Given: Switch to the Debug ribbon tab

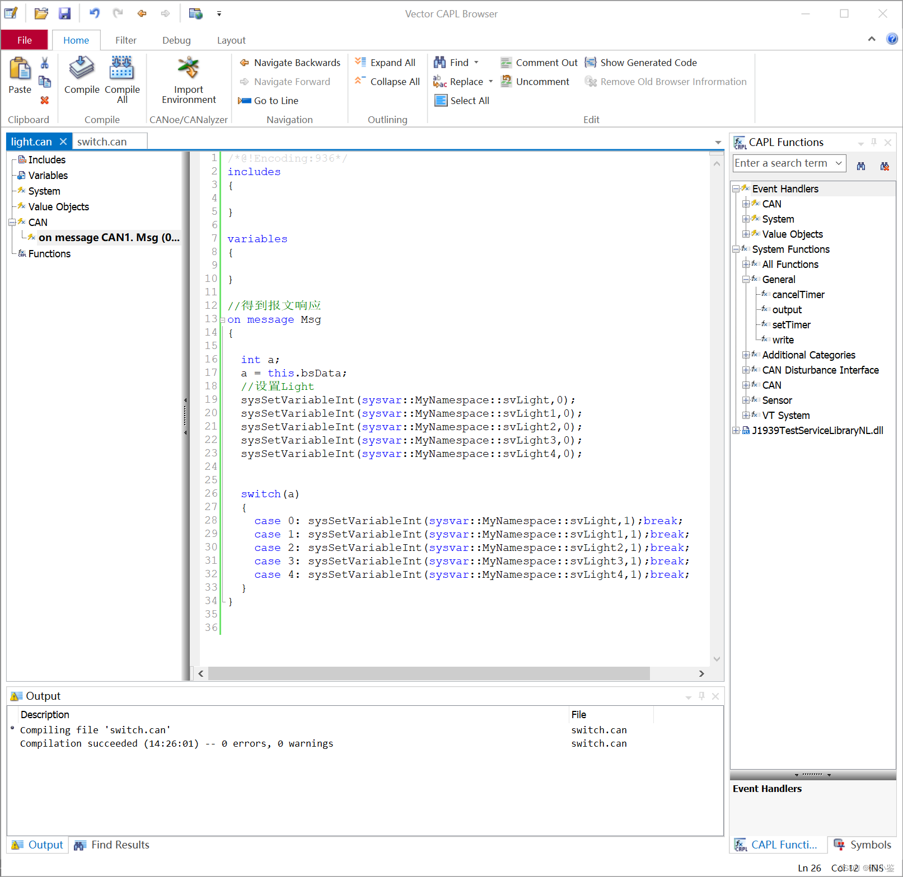Looking at the screenshot, I should 176,40.
